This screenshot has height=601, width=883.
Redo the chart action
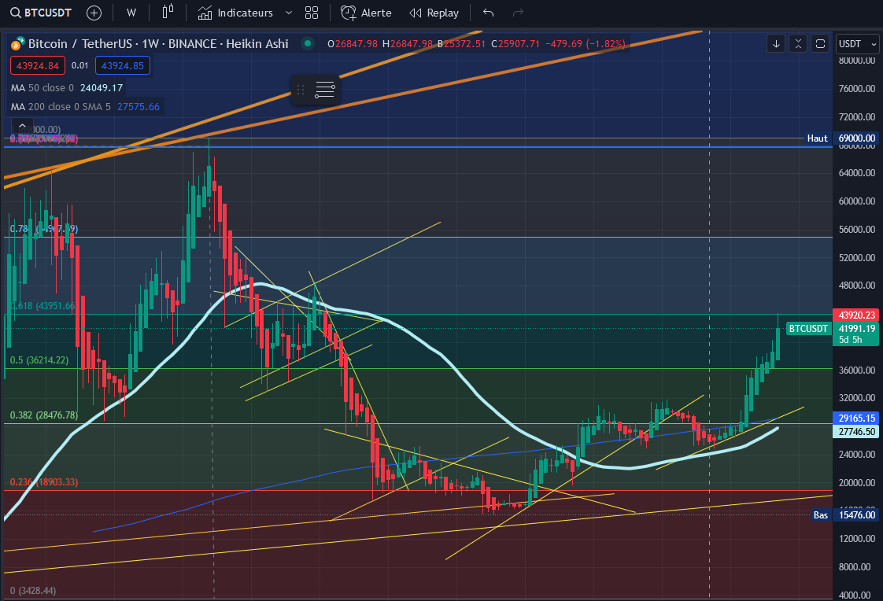[x=518, y=13]
